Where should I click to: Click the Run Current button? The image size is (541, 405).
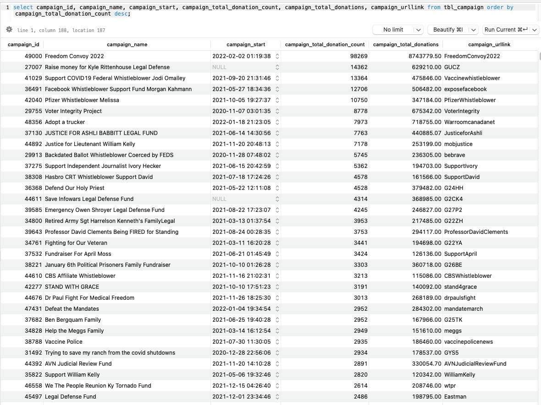pos(506,30)
